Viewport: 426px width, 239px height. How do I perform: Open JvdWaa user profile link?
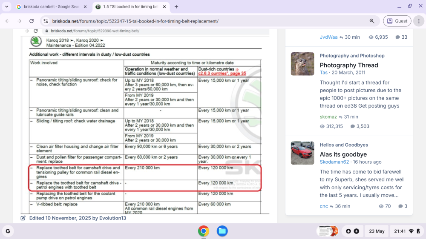tap(328, 37)
